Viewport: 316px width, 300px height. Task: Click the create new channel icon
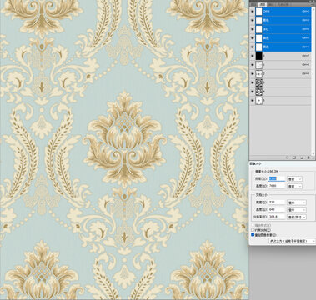(302, 157)
